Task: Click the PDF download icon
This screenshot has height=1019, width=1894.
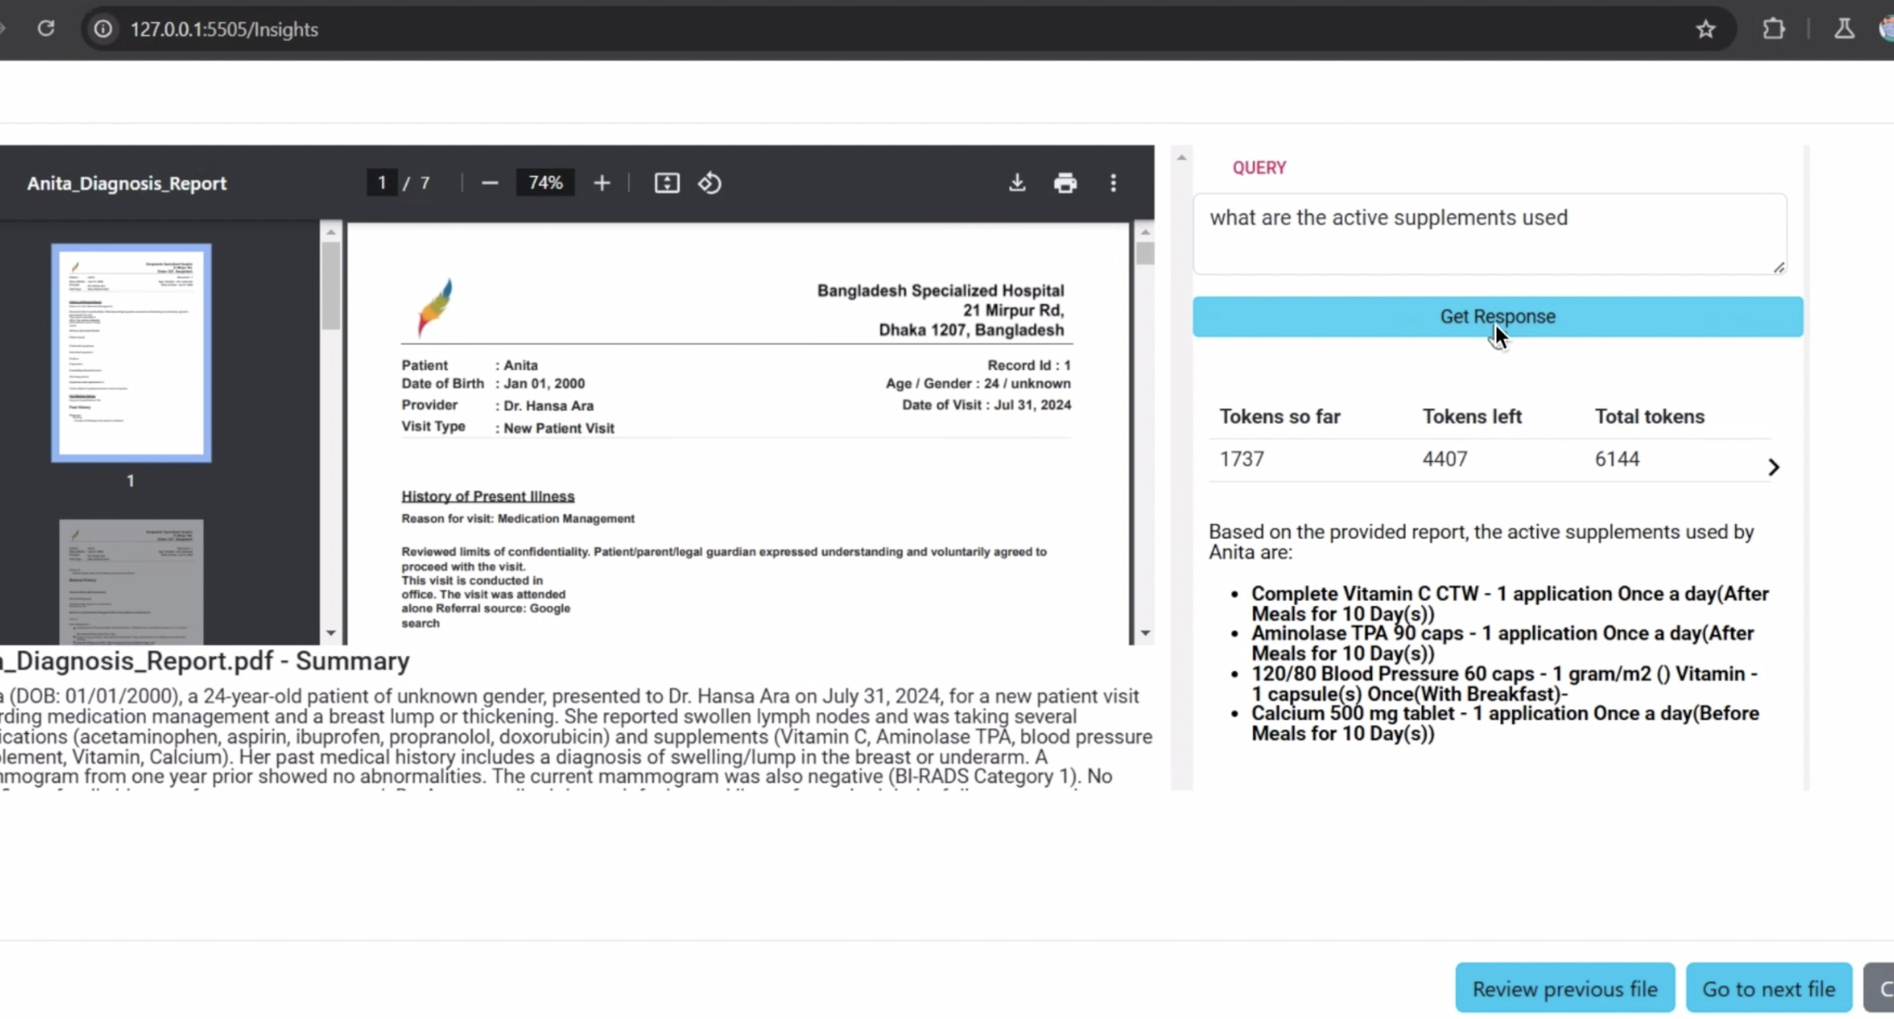Action: click(x=1017, y=183)
